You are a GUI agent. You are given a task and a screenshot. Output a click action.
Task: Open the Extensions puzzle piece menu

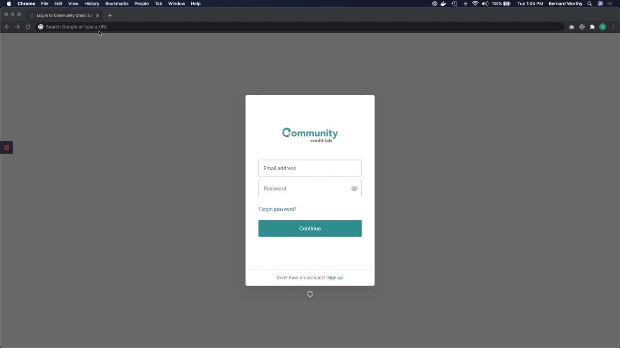click(592, 27)
